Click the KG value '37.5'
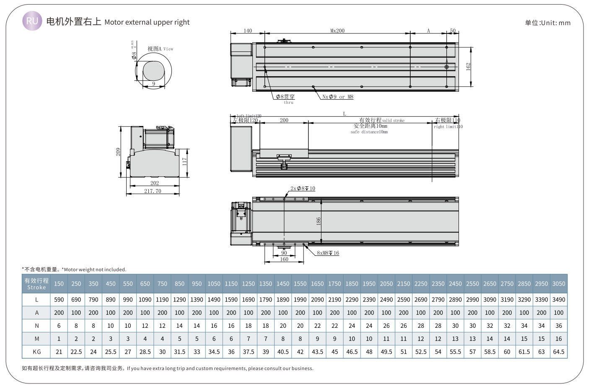Viewport: 591px width, 391px height. [249, 352]
